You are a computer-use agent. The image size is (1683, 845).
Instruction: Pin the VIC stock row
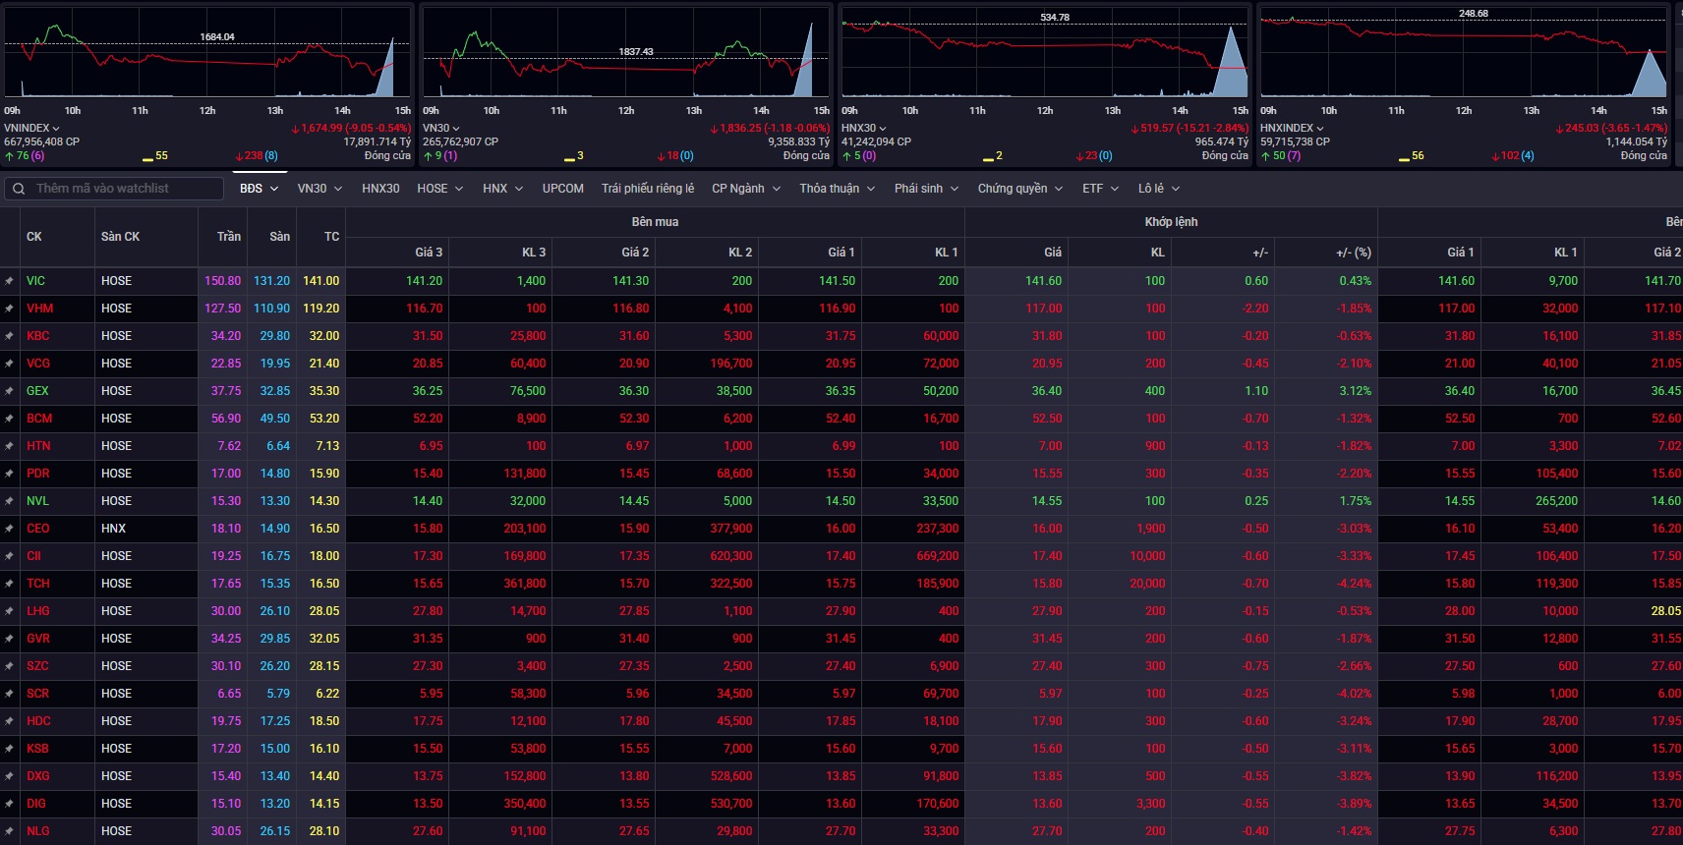pos(10,281)
